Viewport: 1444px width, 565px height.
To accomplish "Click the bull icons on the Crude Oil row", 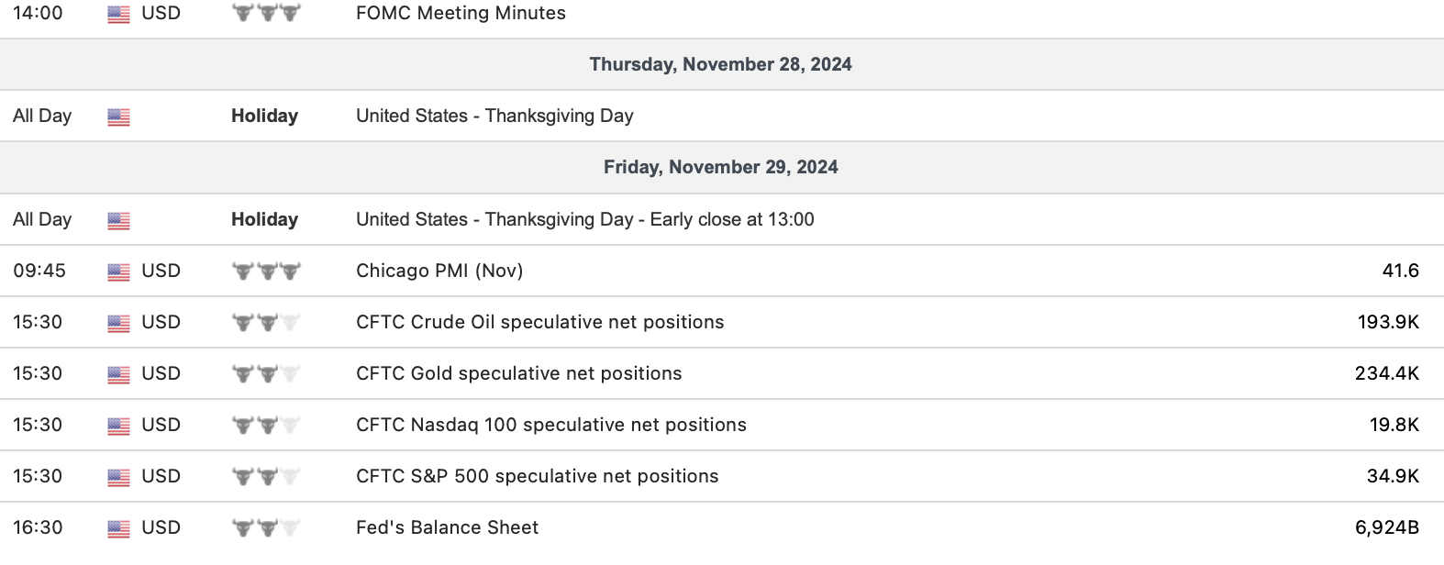I will (266, 322).
